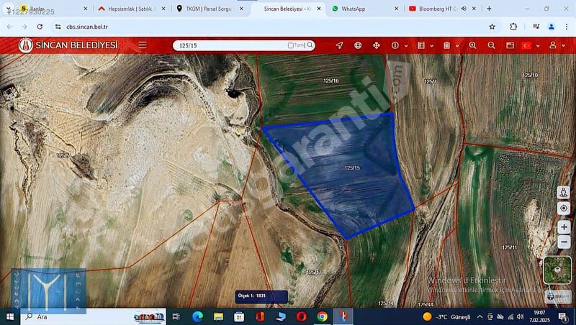Viewport: 576px width, 325px height.
Task: Toggle the 'Tam' checkbox in search box
Action: [x=291, y=45]
